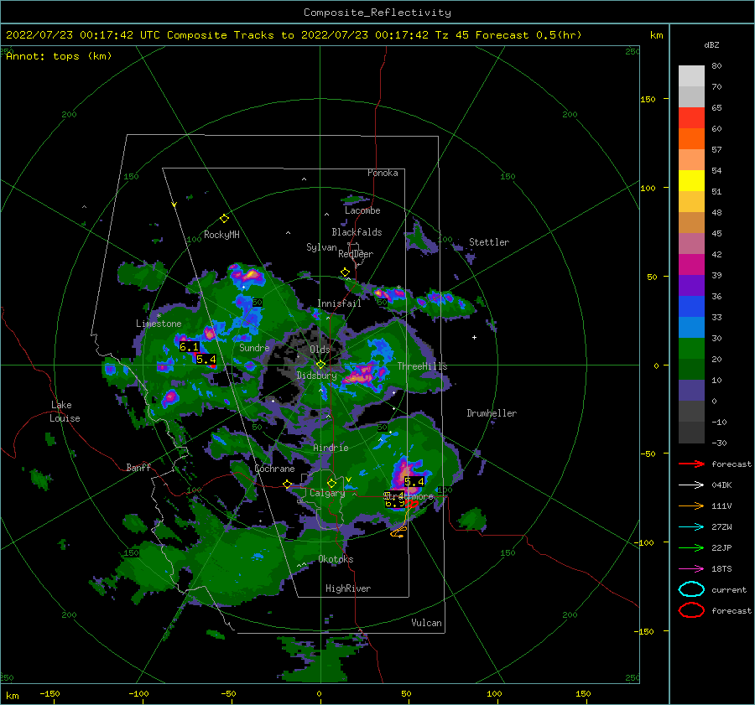
Task: Select the red forecast outline at Strathmore
Action: (x=412, y=504)
